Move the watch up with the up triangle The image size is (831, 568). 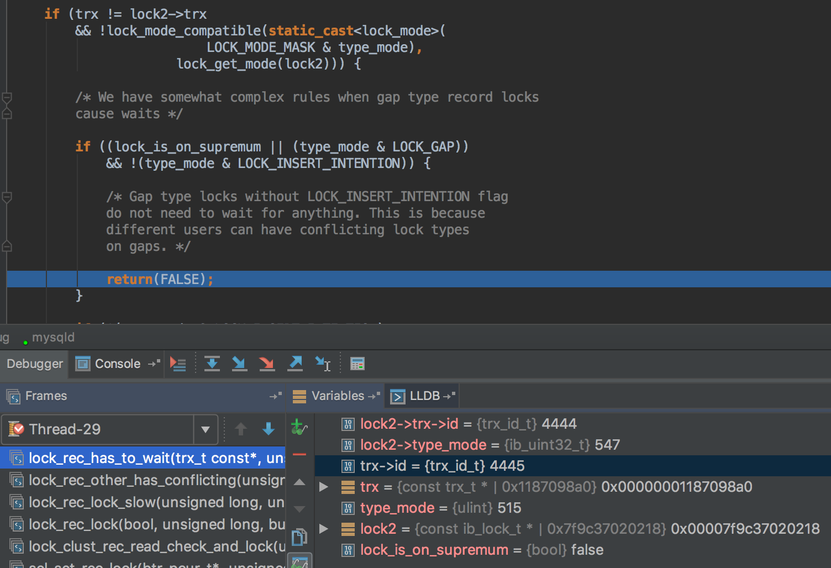[299, 482]
